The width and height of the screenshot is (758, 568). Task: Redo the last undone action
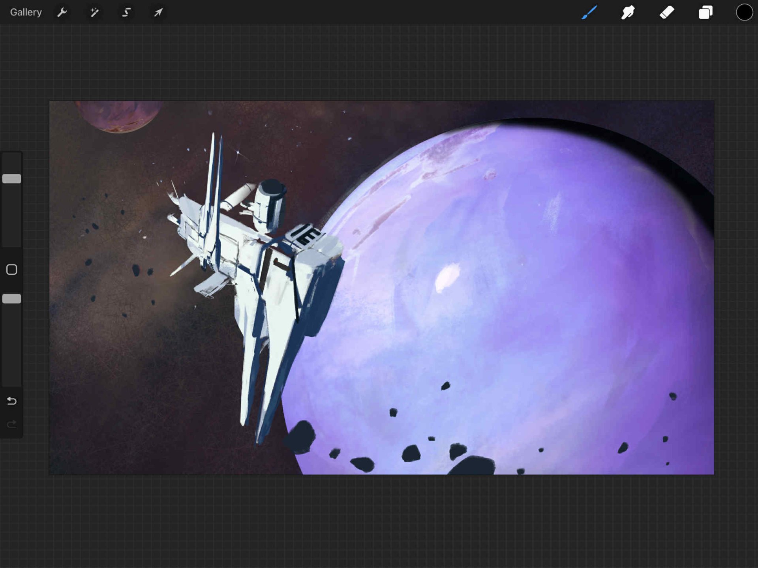(x=12, y=424)
